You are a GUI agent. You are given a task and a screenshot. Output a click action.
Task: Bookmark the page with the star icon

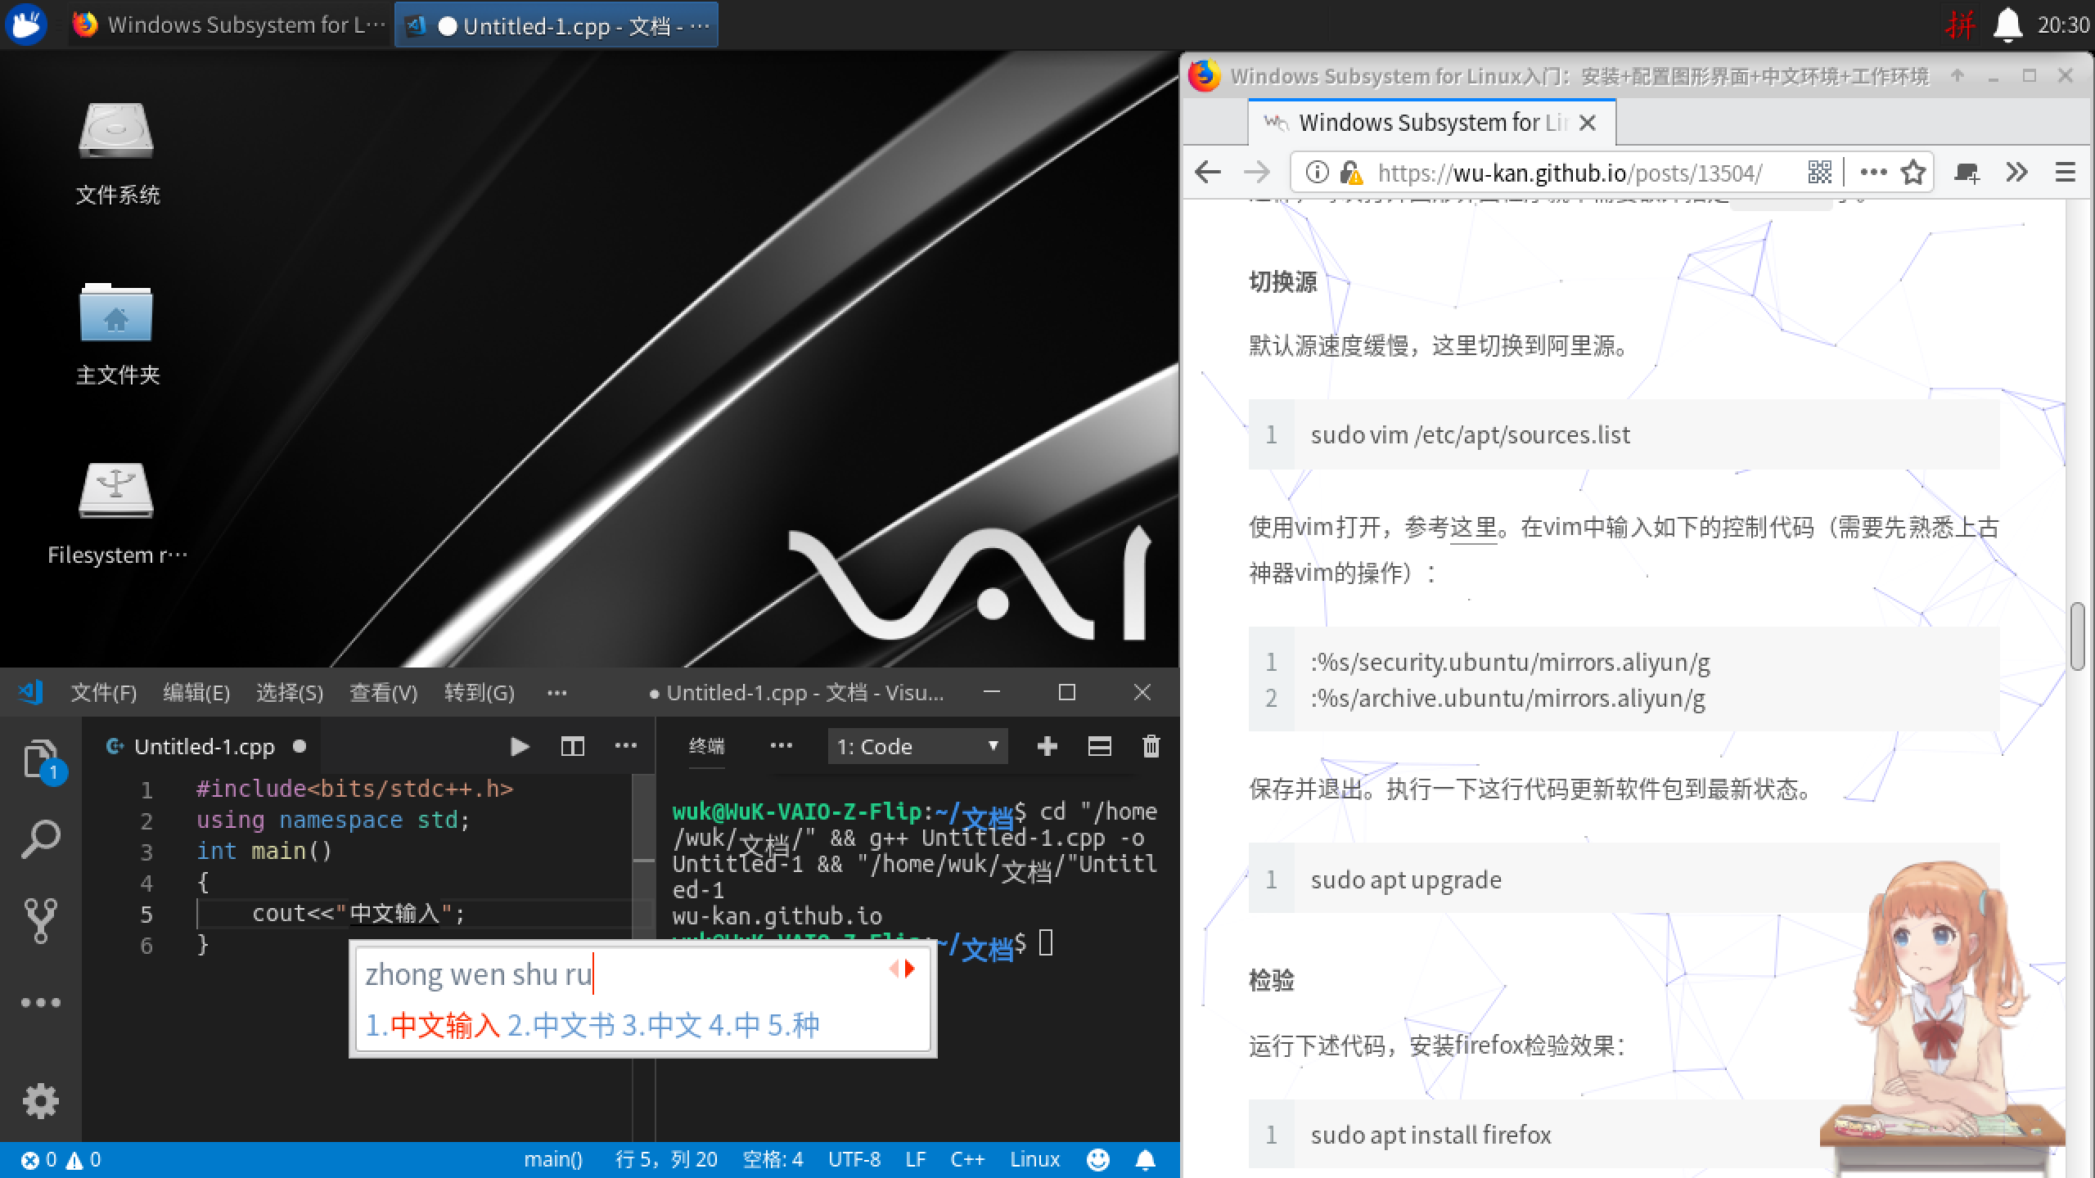[x=1913, y=172]
